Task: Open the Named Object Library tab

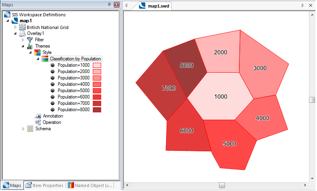Action: [x=90, y=185]
